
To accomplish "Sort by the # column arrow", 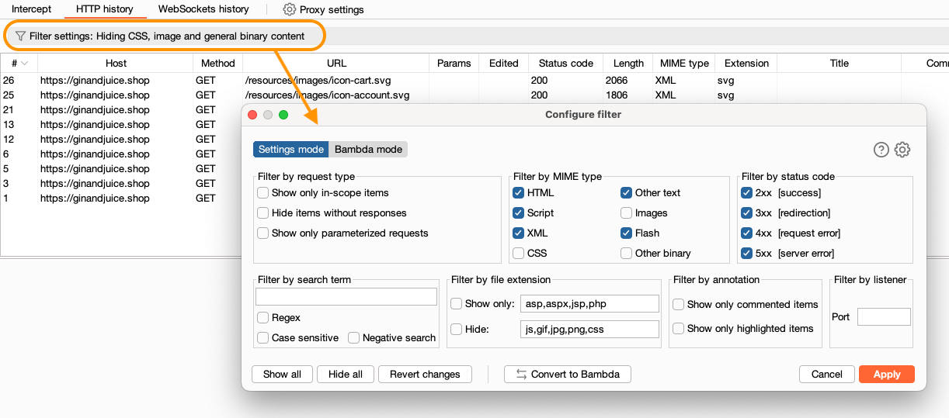I will (25, 64).
